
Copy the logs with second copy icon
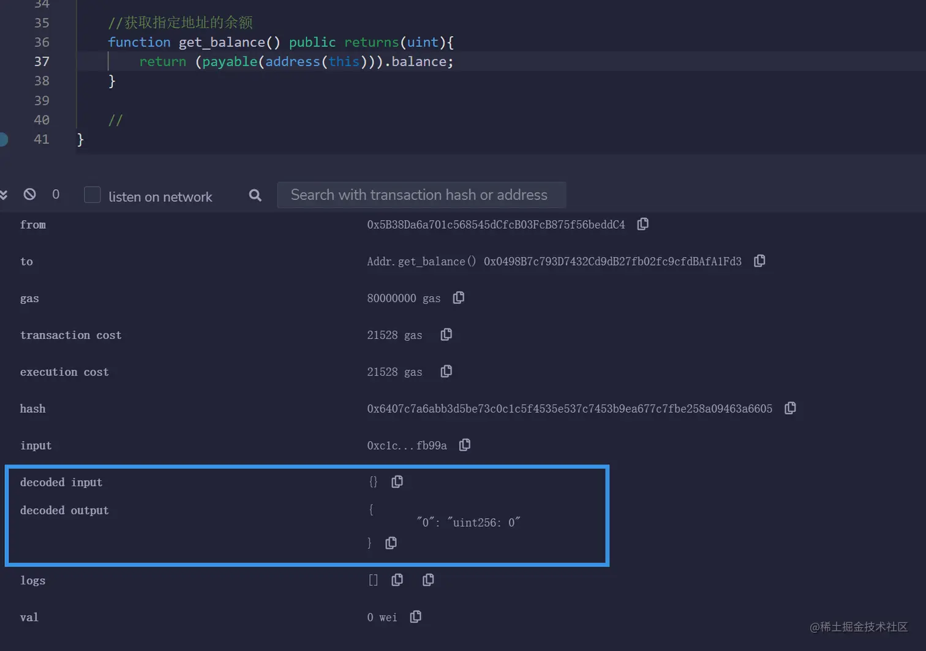point(428,579)
